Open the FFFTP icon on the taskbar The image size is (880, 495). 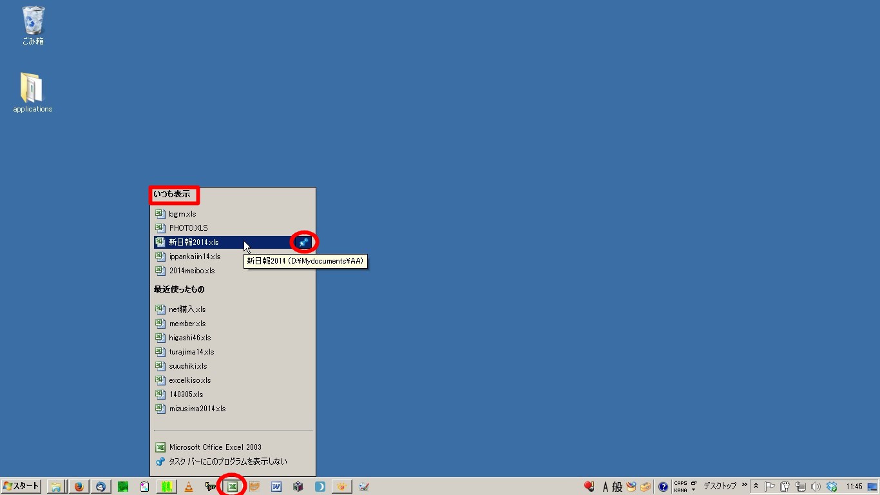[x=211, y=487]
